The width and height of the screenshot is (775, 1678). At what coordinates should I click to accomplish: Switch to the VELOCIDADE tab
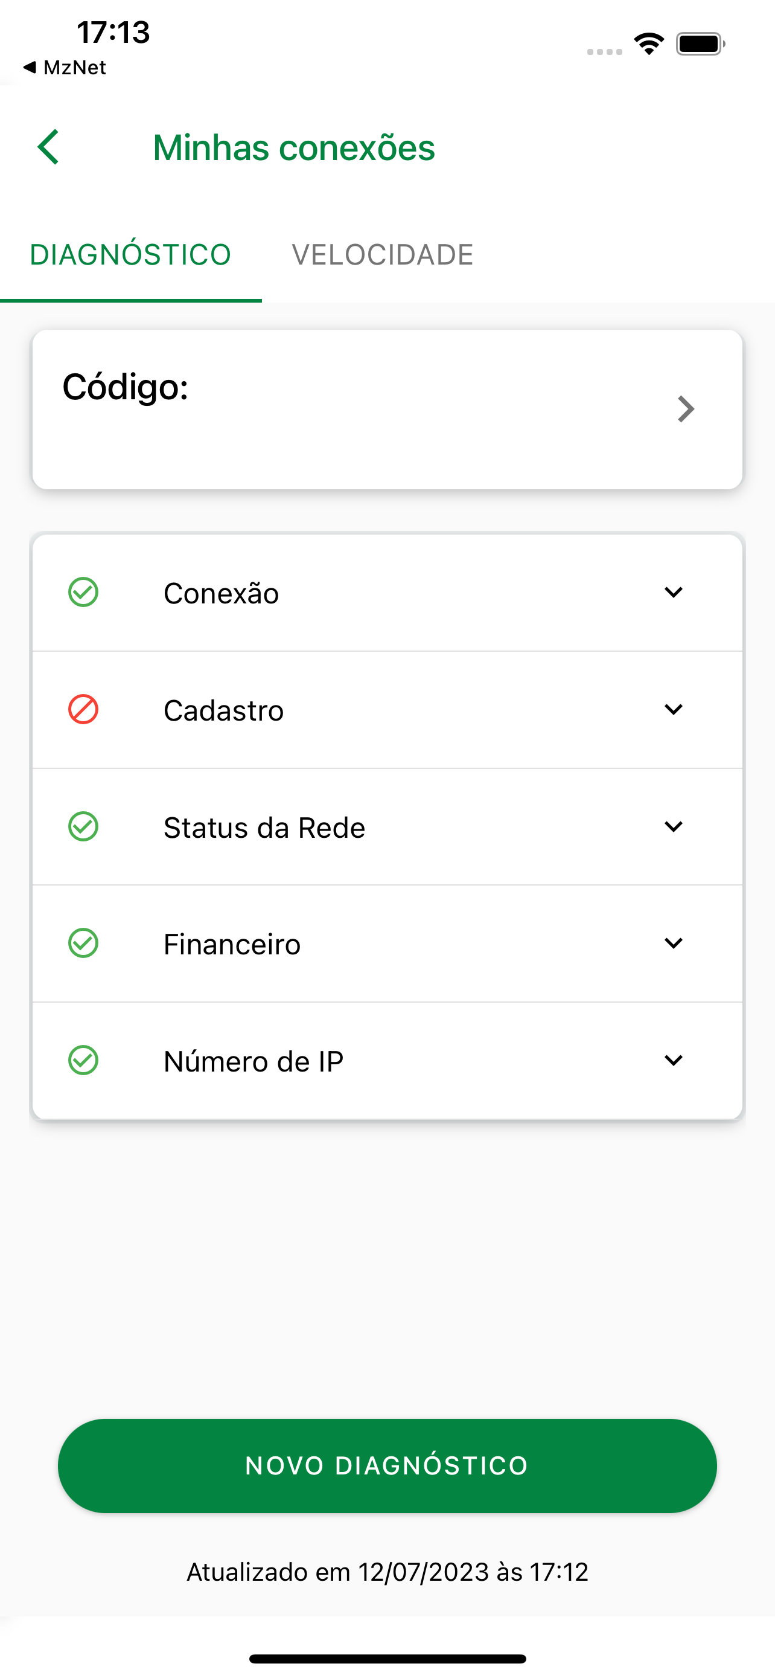(383, 255)
